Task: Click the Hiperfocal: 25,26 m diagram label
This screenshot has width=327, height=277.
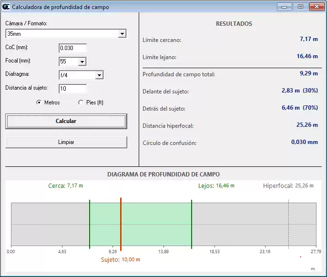Action: (288, 185)
